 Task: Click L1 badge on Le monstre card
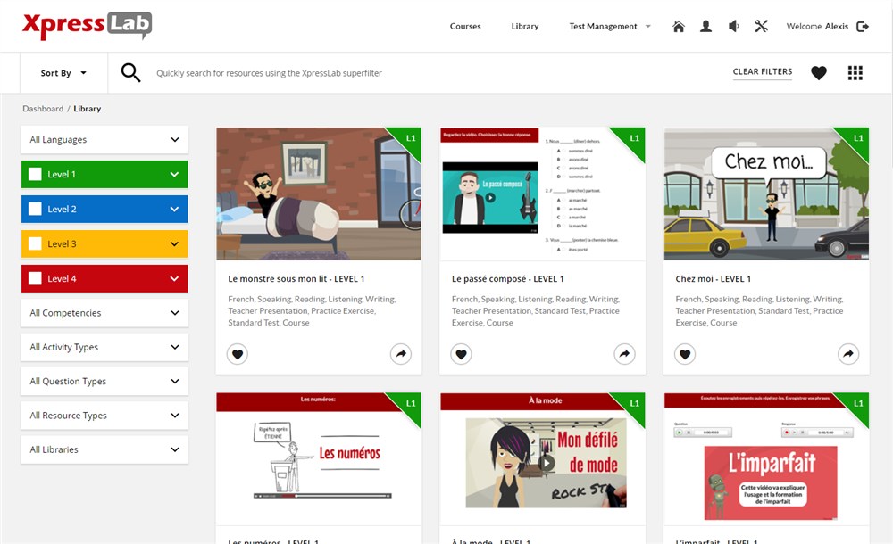point(410,138)
